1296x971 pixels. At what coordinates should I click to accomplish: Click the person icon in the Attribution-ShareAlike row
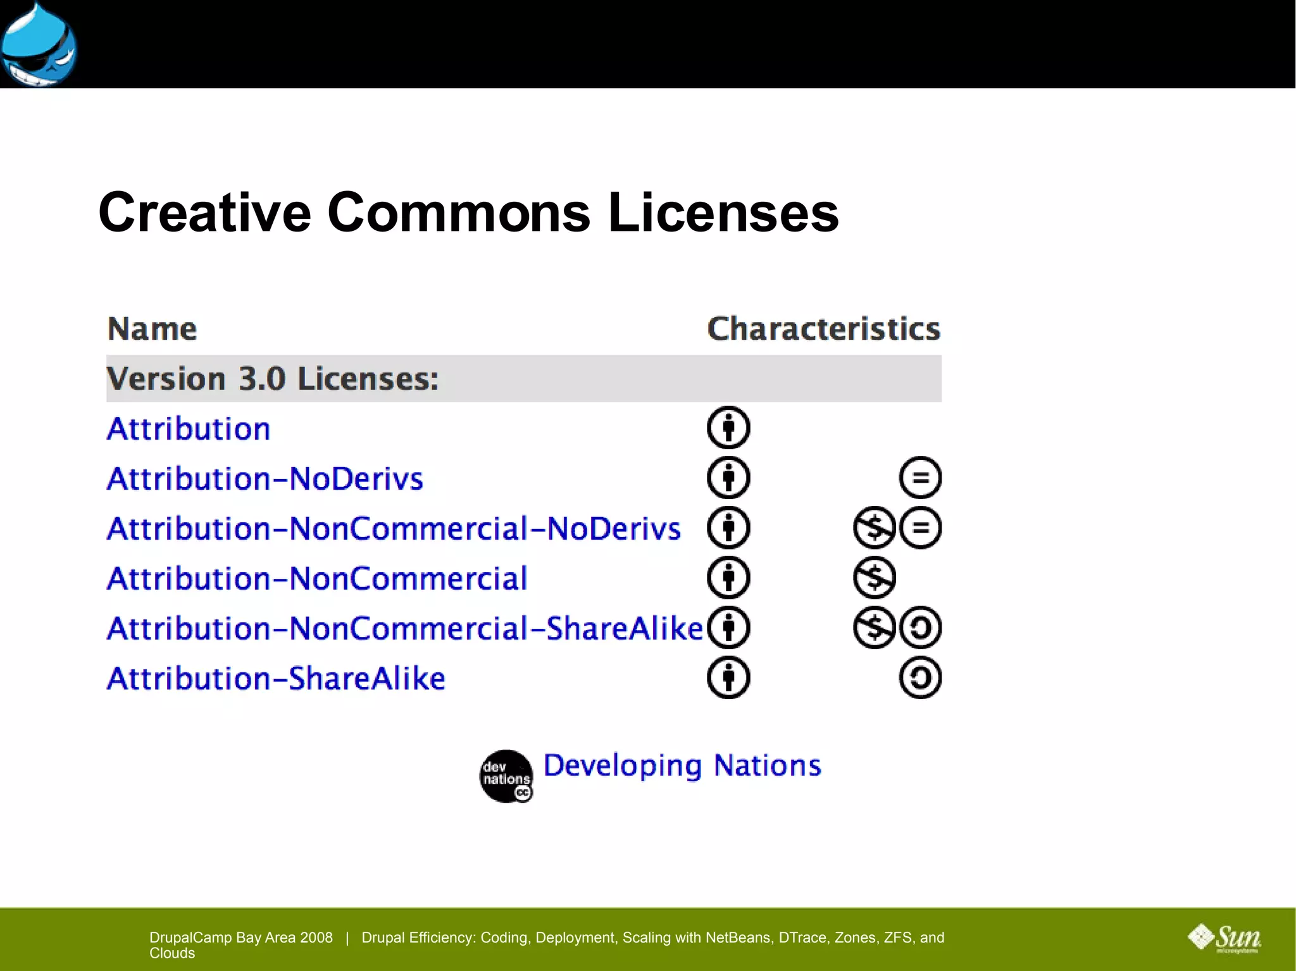[728, 677]
